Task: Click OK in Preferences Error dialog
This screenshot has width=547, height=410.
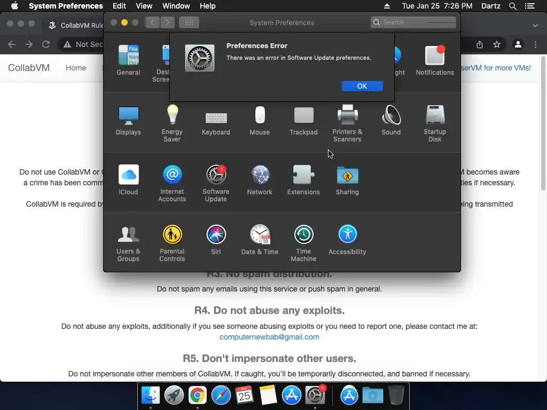Action: point(362,86)
